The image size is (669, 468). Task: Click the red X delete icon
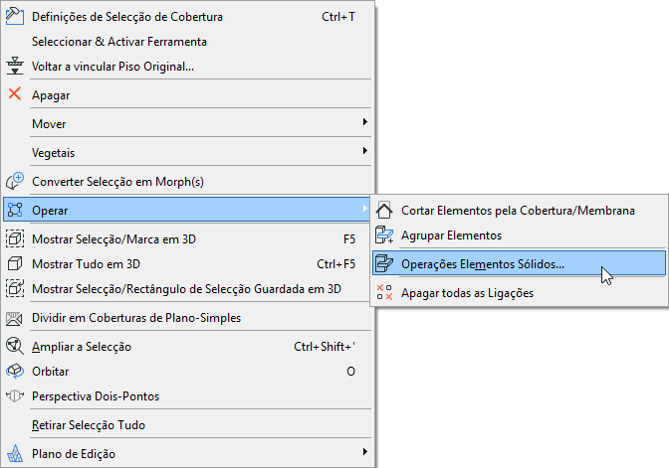[15, 94]
